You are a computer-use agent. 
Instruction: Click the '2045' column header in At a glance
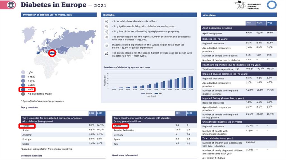(271, 23)
